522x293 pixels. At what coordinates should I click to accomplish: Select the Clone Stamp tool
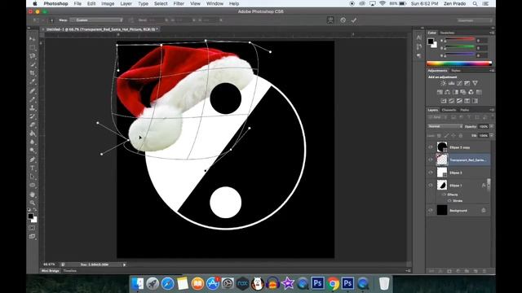point(33,107)
